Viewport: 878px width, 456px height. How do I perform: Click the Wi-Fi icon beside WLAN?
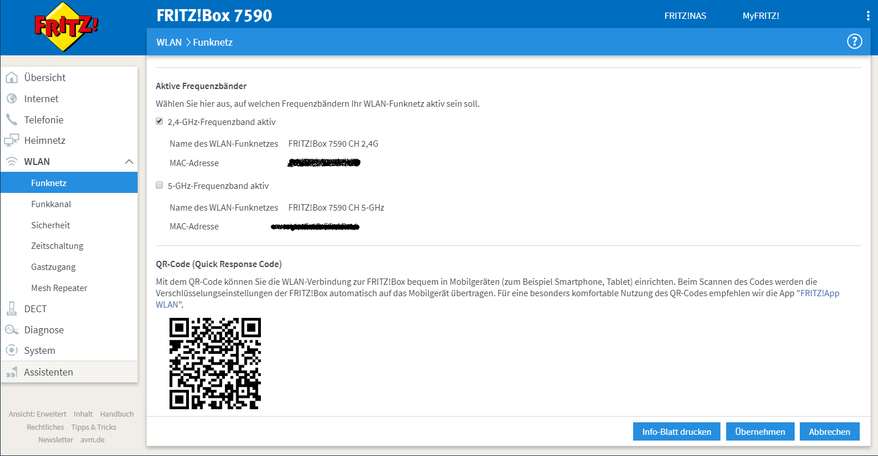pyautogui.click(x=11, y=162)
